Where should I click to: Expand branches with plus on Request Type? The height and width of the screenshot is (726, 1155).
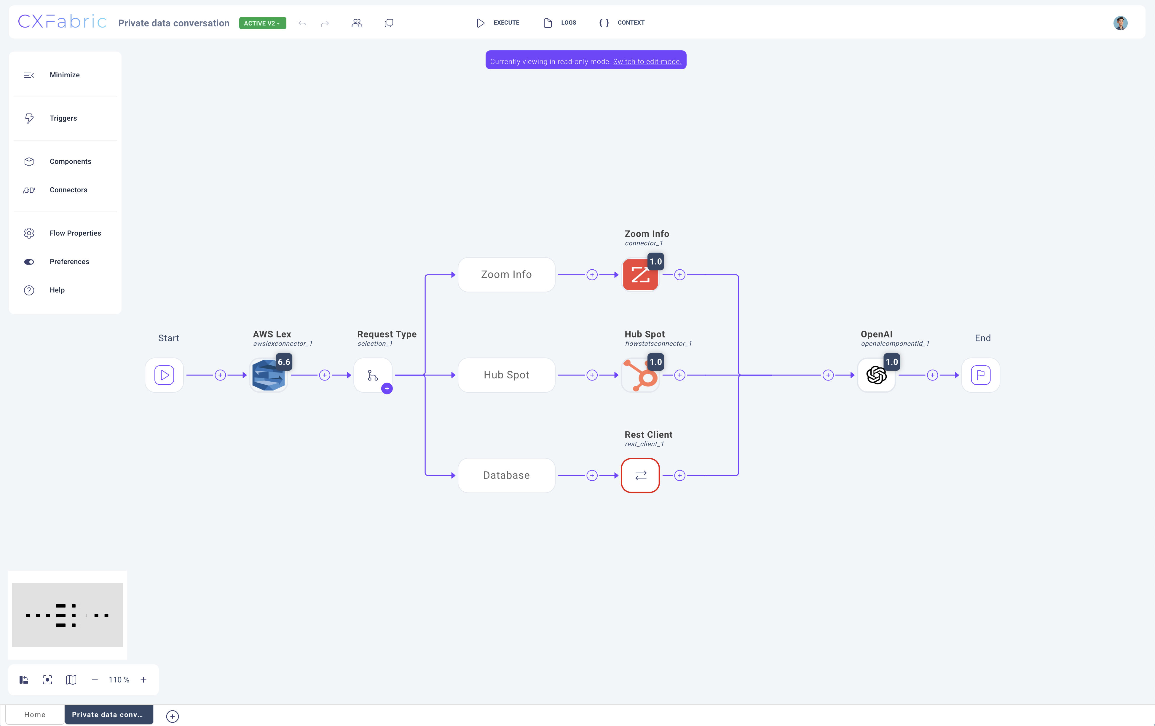coord(387,388)
